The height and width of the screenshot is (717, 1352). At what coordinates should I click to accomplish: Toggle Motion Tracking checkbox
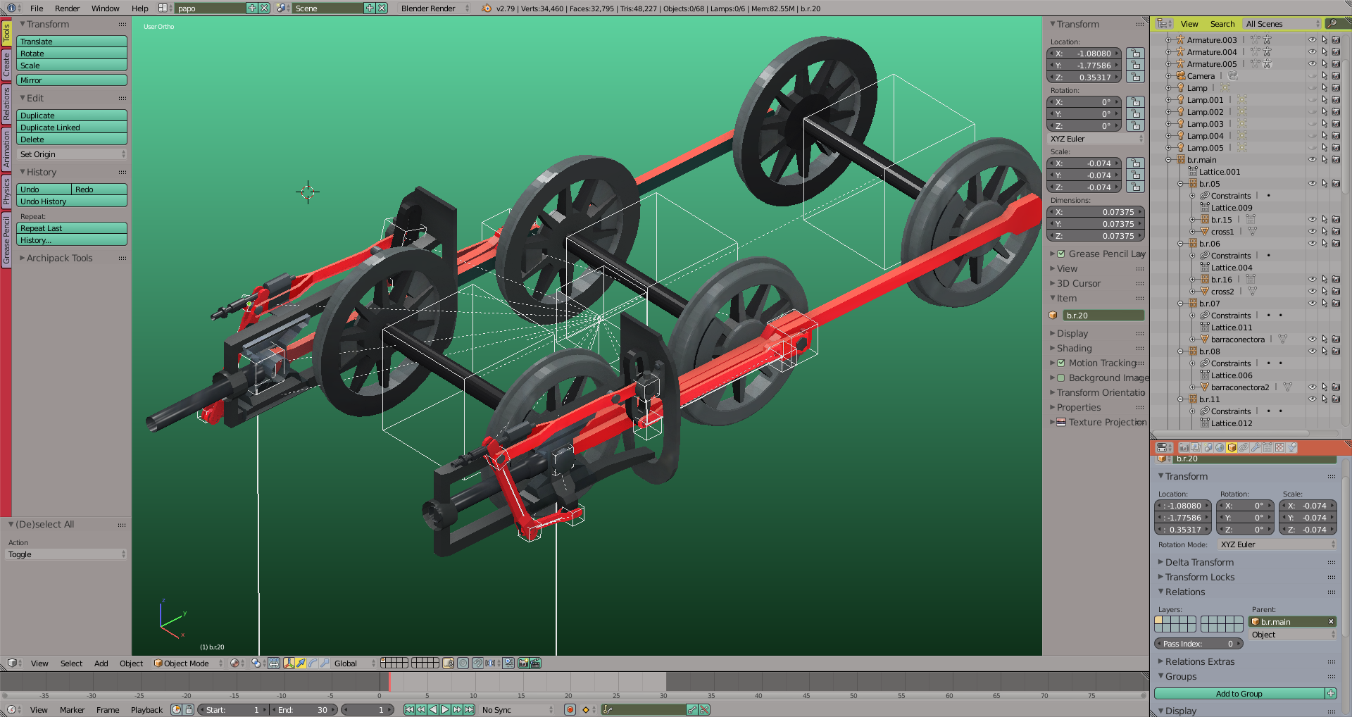[x=1061, y=363]
